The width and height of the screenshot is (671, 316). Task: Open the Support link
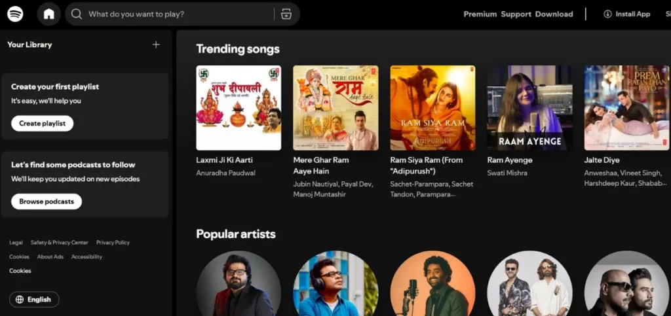pos(516,14)
